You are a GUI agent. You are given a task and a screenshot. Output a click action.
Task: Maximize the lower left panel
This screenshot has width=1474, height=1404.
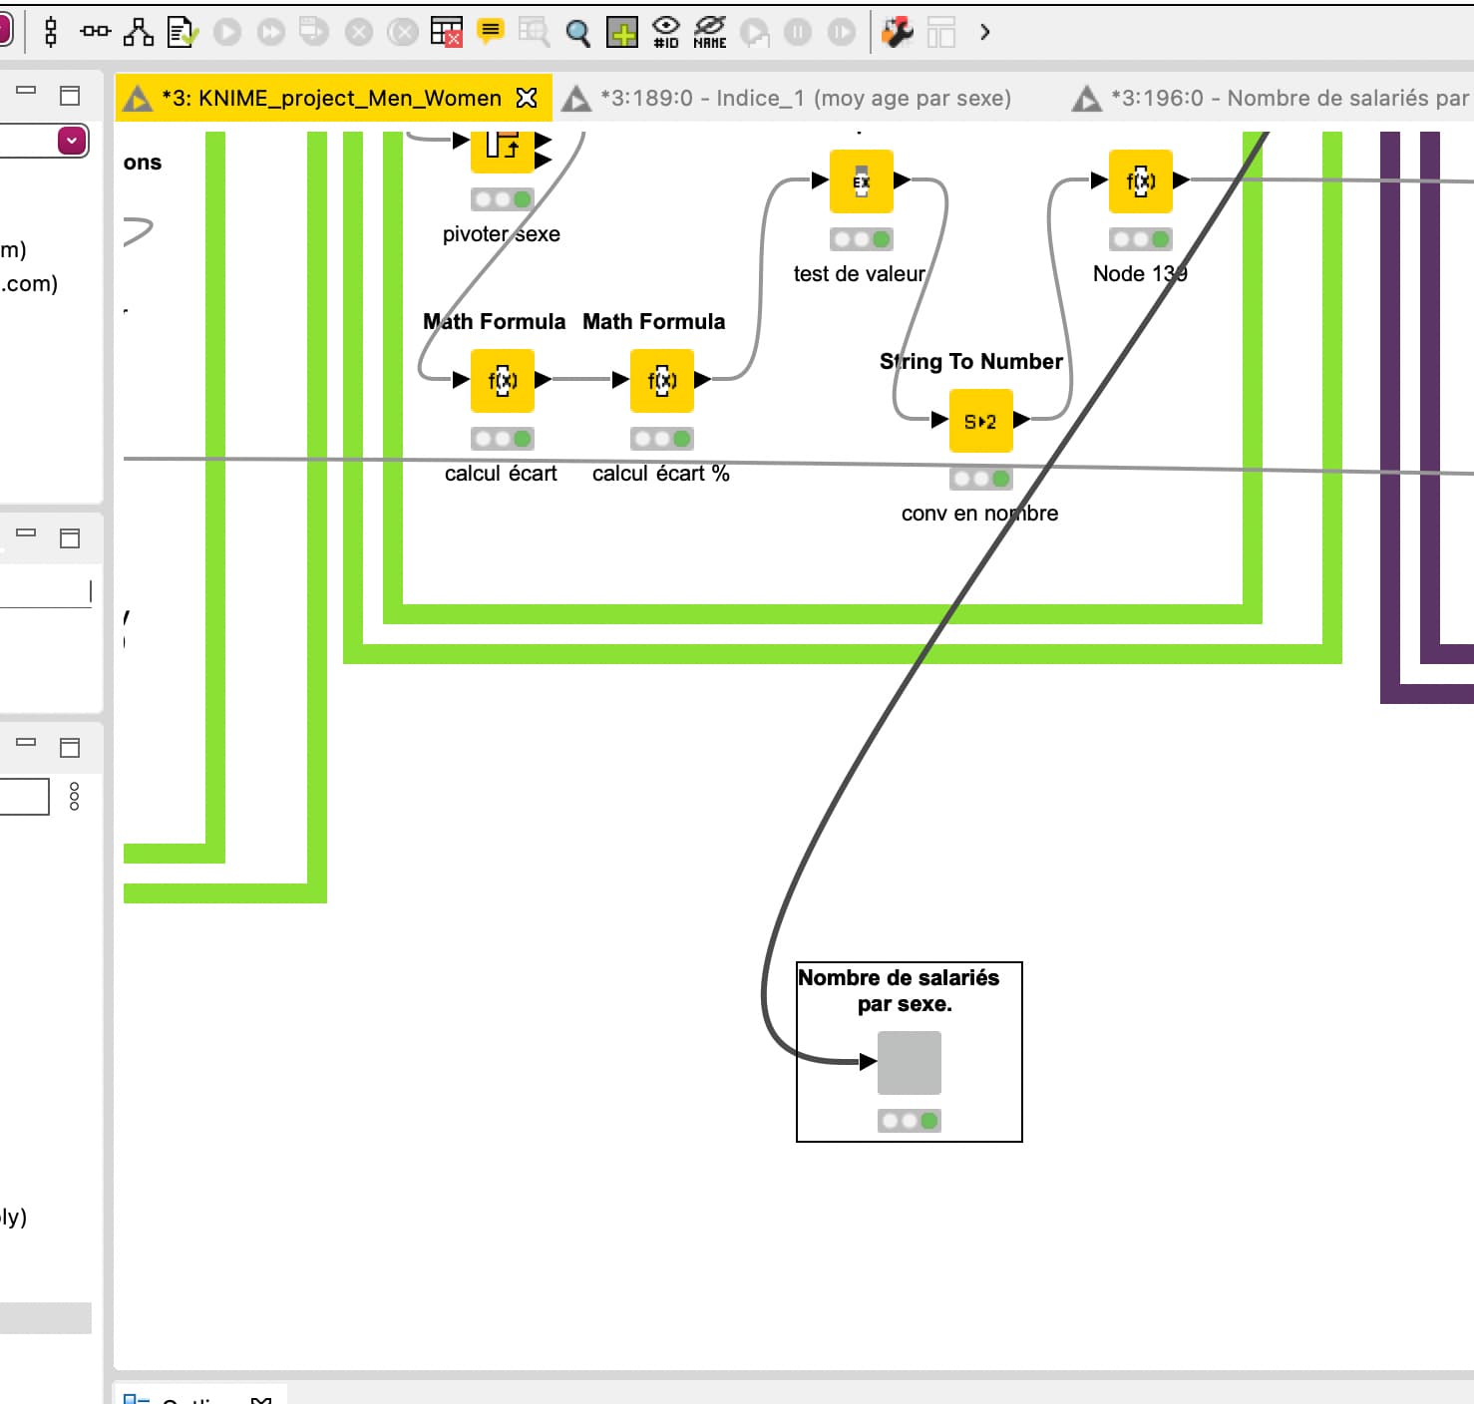coord(70,748)
